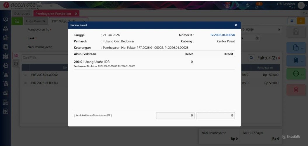
Task: Open the cash register module in sidebar
Action: [x=6, y=28]
